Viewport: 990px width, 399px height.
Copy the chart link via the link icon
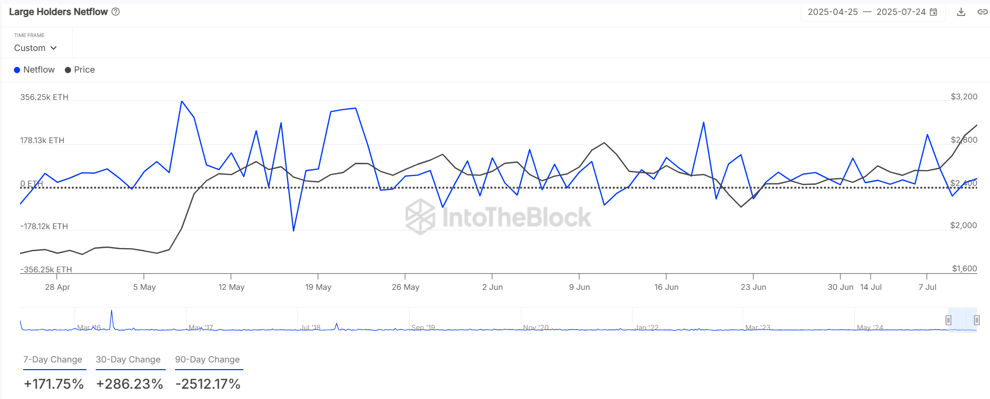pyautogui.click(x=982, y=12)
